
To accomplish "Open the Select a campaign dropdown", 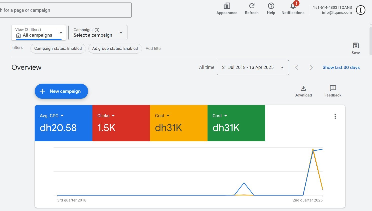I will pos(98,33).
